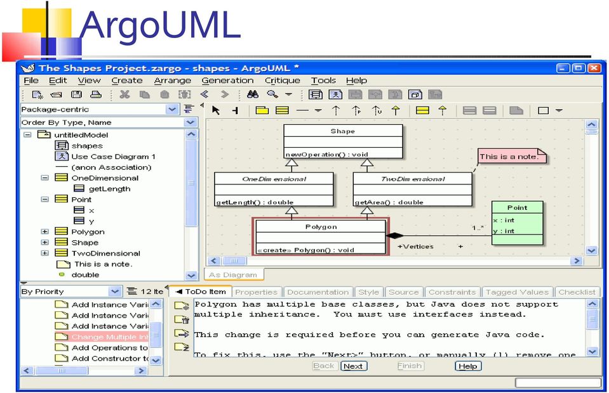Click the Next button
Viewport: 609px width, 393px height.
[x=354, y=366]
